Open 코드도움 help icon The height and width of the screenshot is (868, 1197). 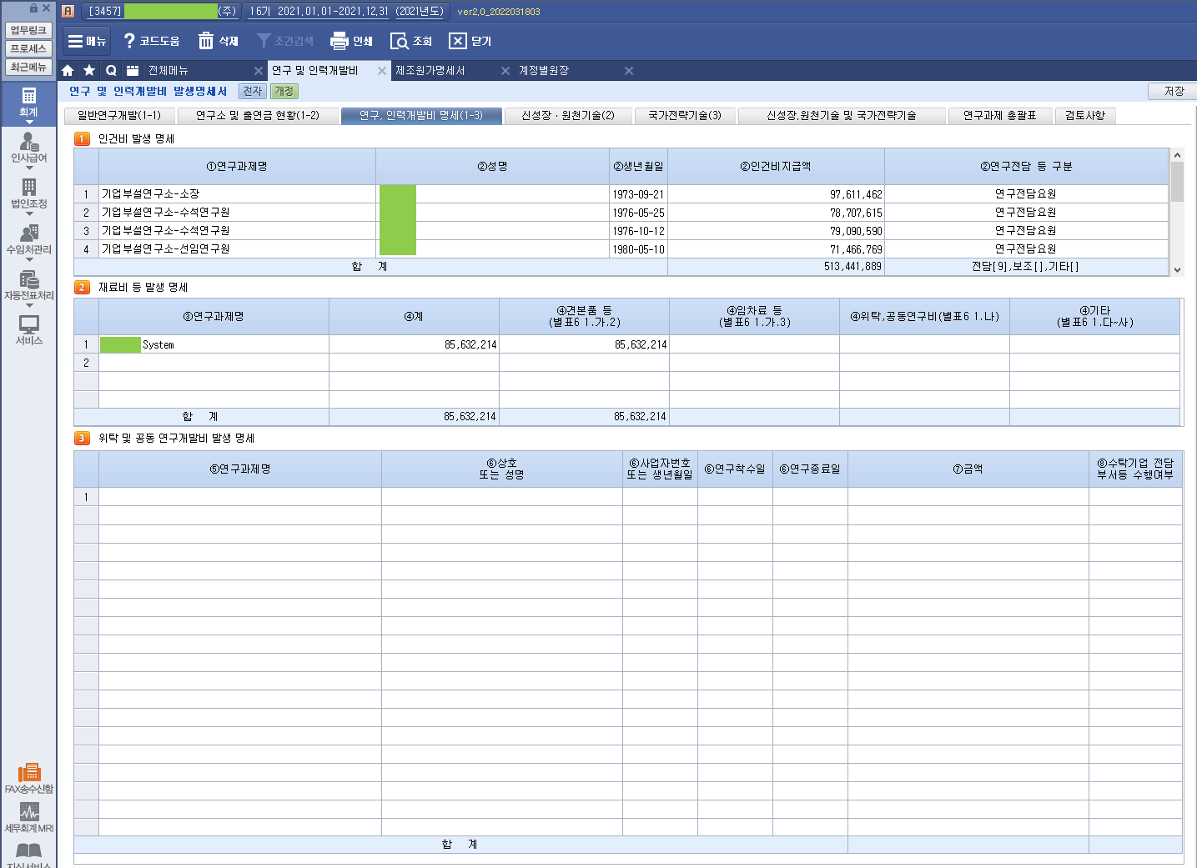click(129, 41)
